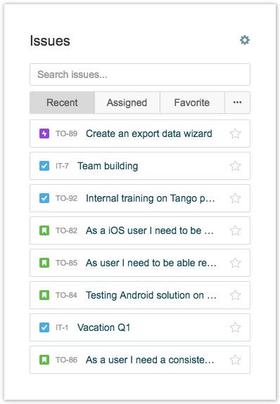
Task: Click the purple epic icon for TO-89
Action: pyautogui.click(x=44, y=133)
